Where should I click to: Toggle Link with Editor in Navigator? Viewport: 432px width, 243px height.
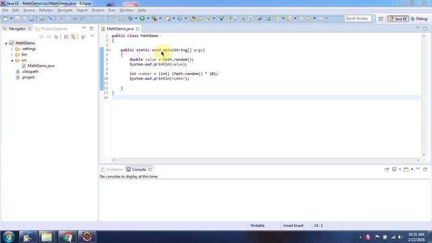[x=74, y=36]
